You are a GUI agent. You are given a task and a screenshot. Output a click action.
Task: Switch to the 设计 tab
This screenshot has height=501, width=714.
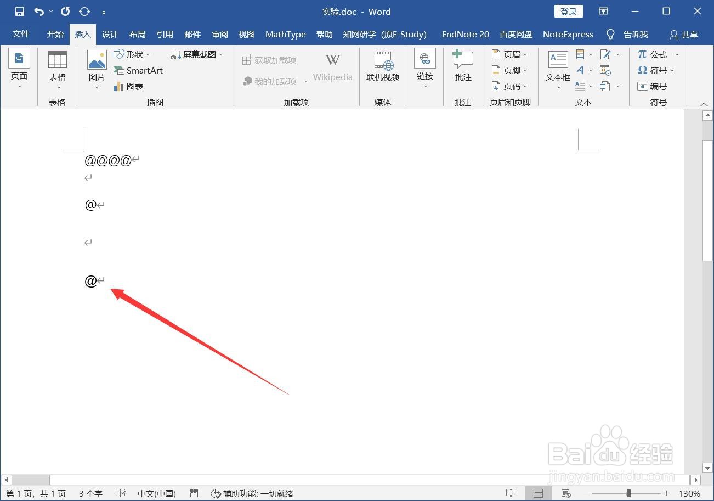click(110, 34)
